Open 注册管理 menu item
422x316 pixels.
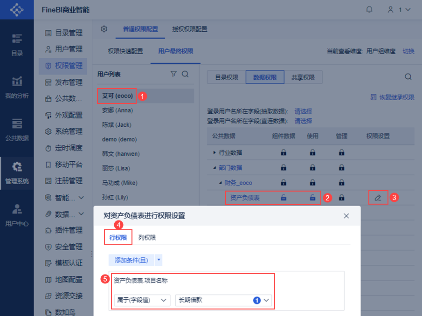(63, 181)
